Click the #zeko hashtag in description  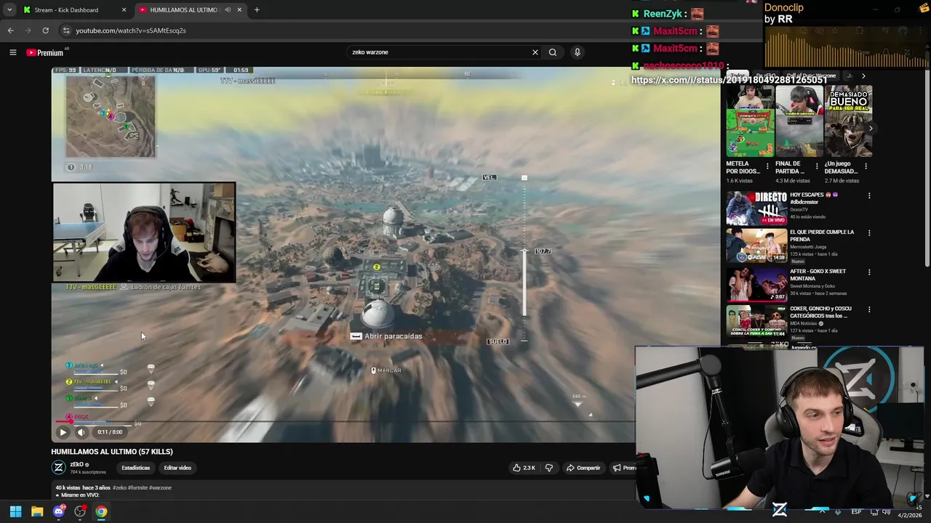(119, 487)
